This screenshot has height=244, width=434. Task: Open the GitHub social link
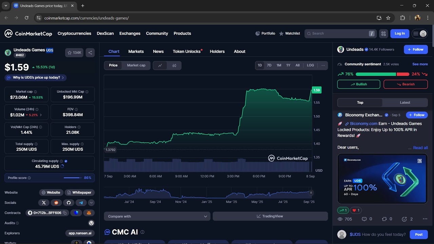(68, 203)
